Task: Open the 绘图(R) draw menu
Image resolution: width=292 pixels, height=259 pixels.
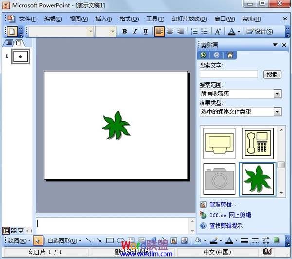Action: coord(19,240)
